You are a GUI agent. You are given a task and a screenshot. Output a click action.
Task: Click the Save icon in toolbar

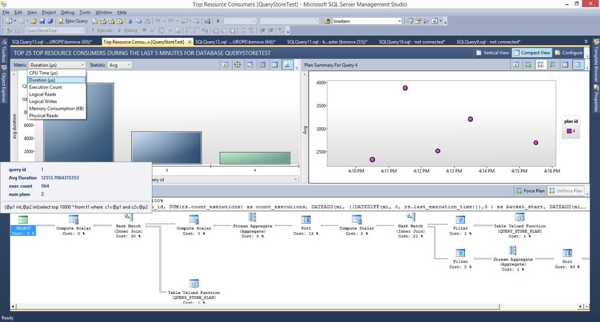42,21
